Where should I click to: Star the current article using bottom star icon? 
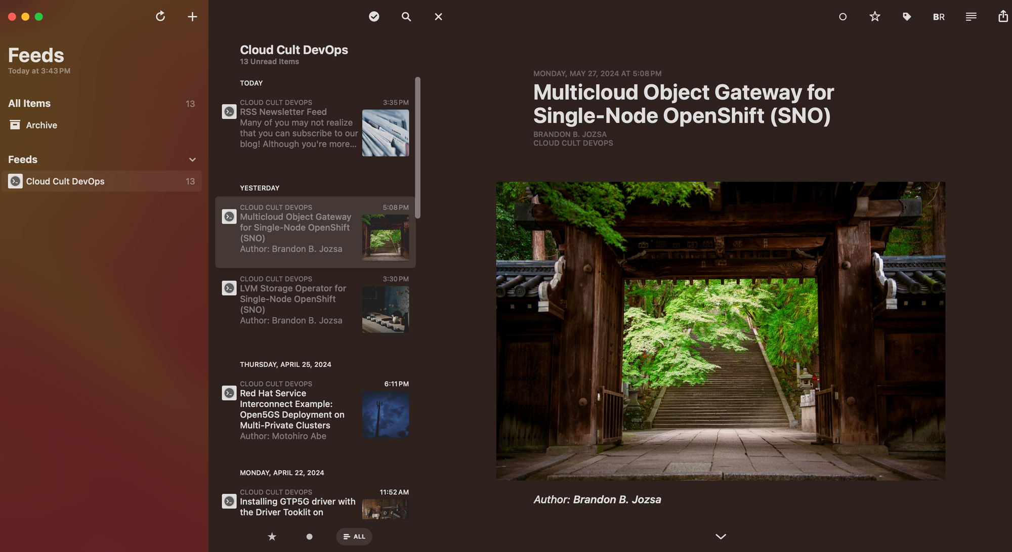pyautogui.click(x=272, y=536)
